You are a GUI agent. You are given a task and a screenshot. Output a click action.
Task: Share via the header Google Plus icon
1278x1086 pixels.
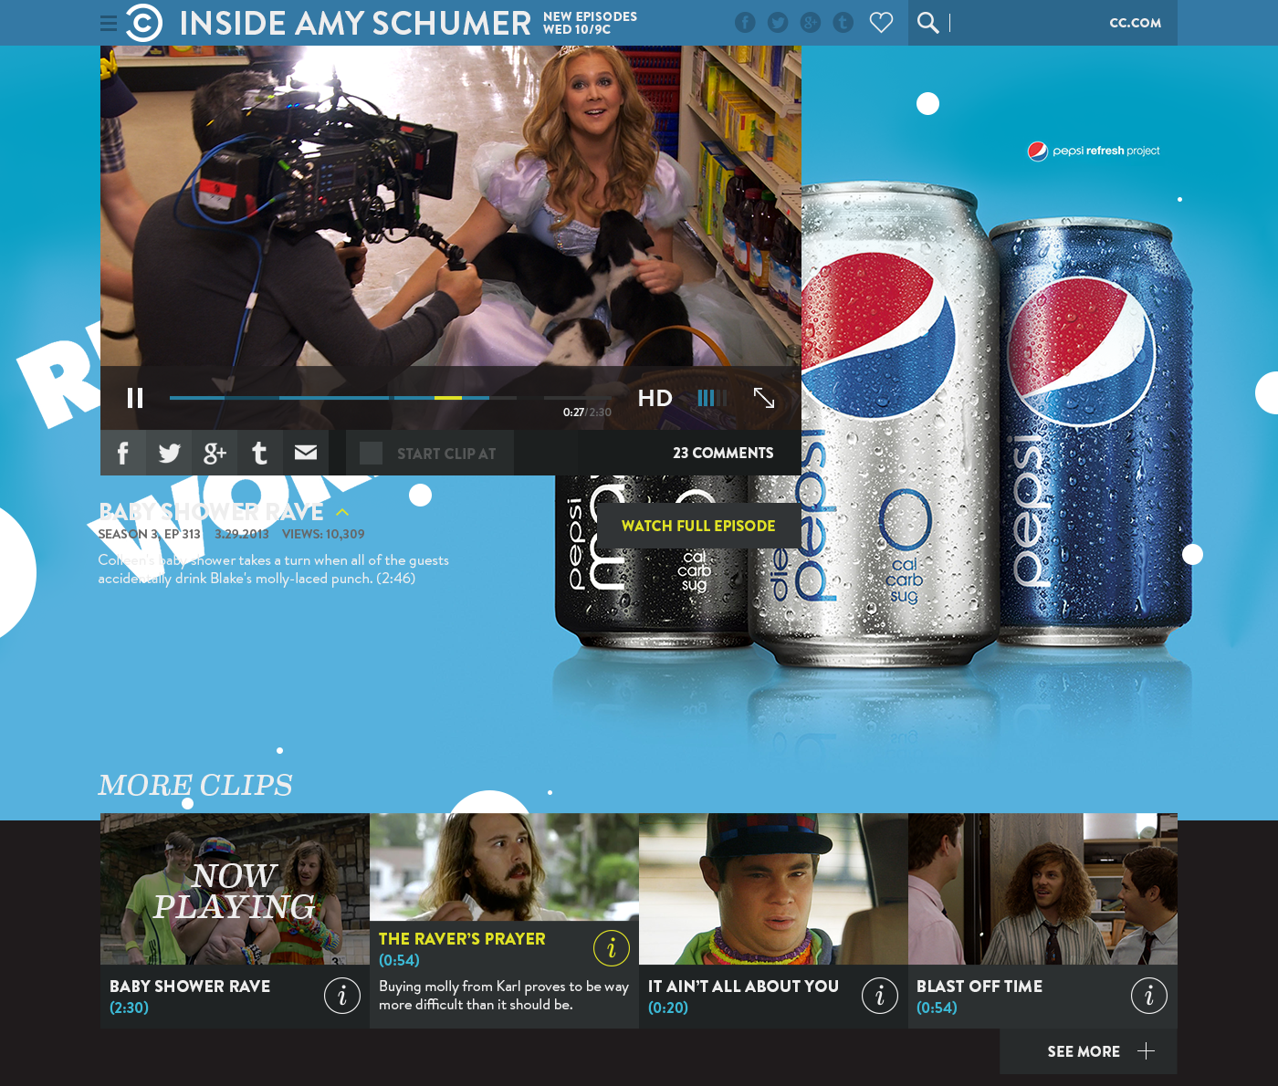[x=811, y=23]
